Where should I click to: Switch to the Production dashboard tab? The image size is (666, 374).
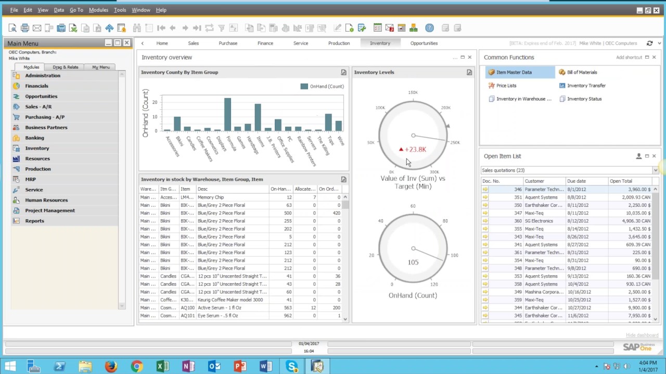(x=339, y=43)
